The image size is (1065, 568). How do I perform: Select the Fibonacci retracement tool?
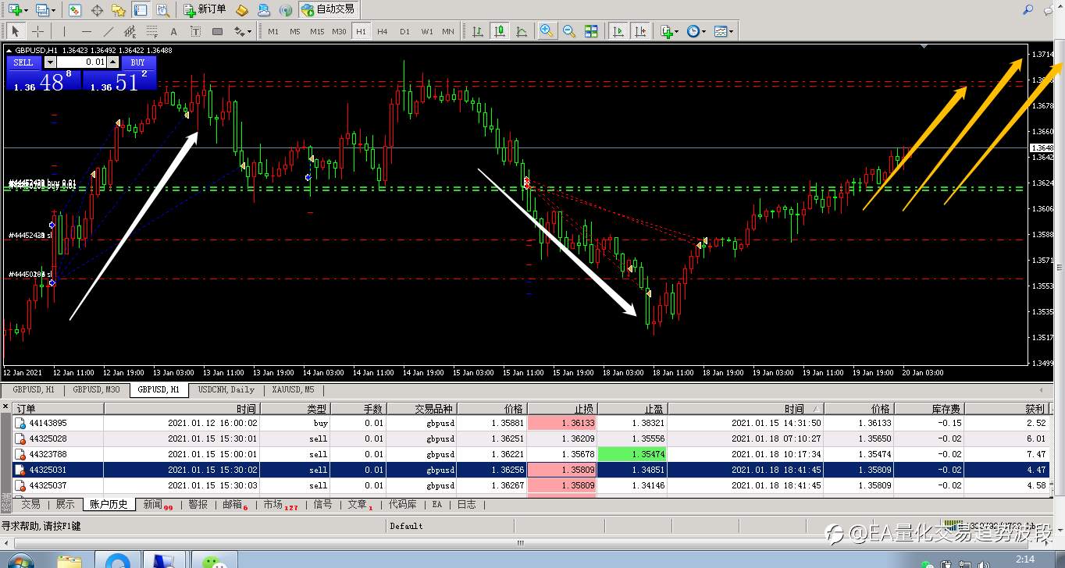tap(152, 31)
